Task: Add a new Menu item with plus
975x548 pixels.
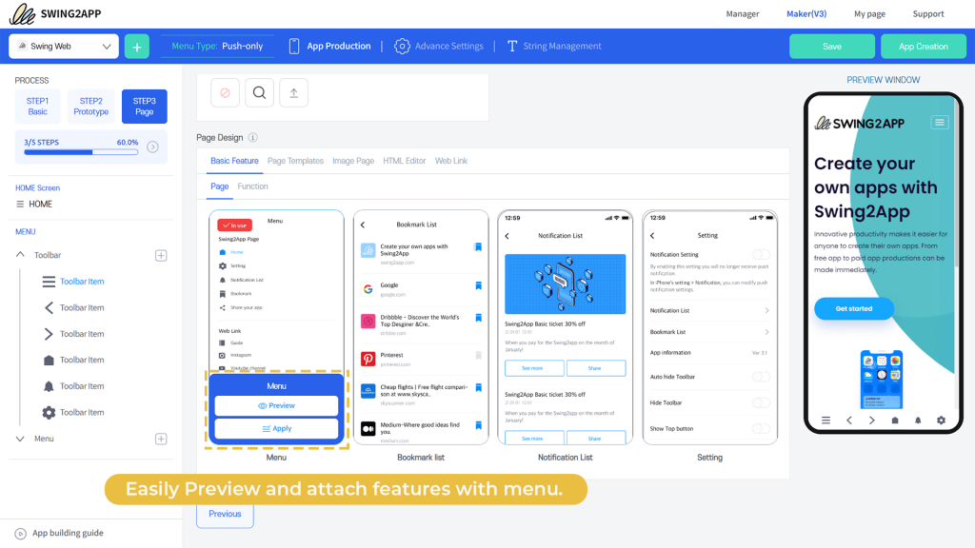Action: point(161,439)
